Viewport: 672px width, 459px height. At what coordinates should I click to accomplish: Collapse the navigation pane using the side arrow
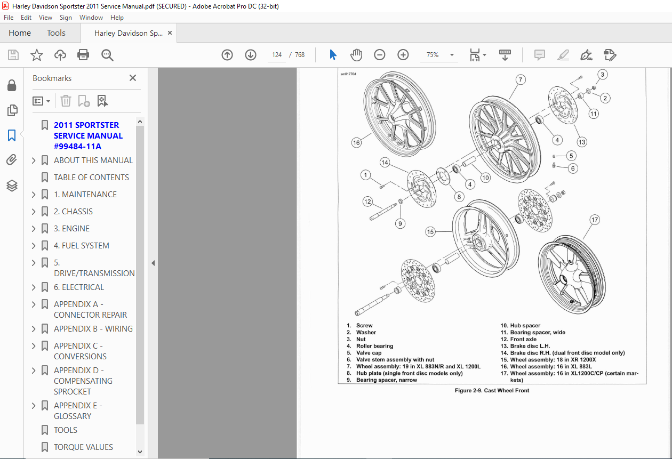coord(153,263)
